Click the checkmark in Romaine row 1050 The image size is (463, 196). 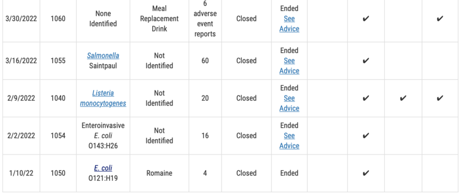click(366, 173)
